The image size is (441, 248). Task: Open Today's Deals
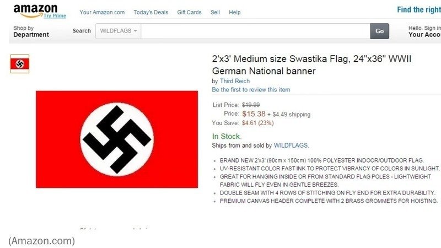pos(150,12)
